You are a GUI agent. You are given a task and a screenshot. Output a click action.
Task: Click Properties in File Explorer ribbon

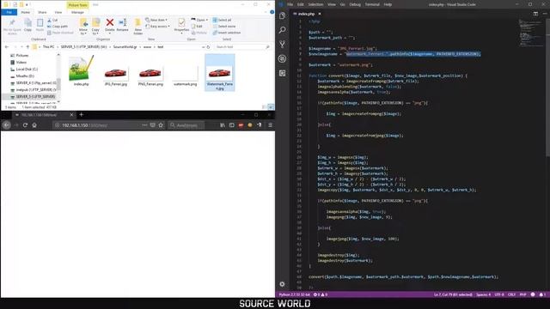click(181, 26)
